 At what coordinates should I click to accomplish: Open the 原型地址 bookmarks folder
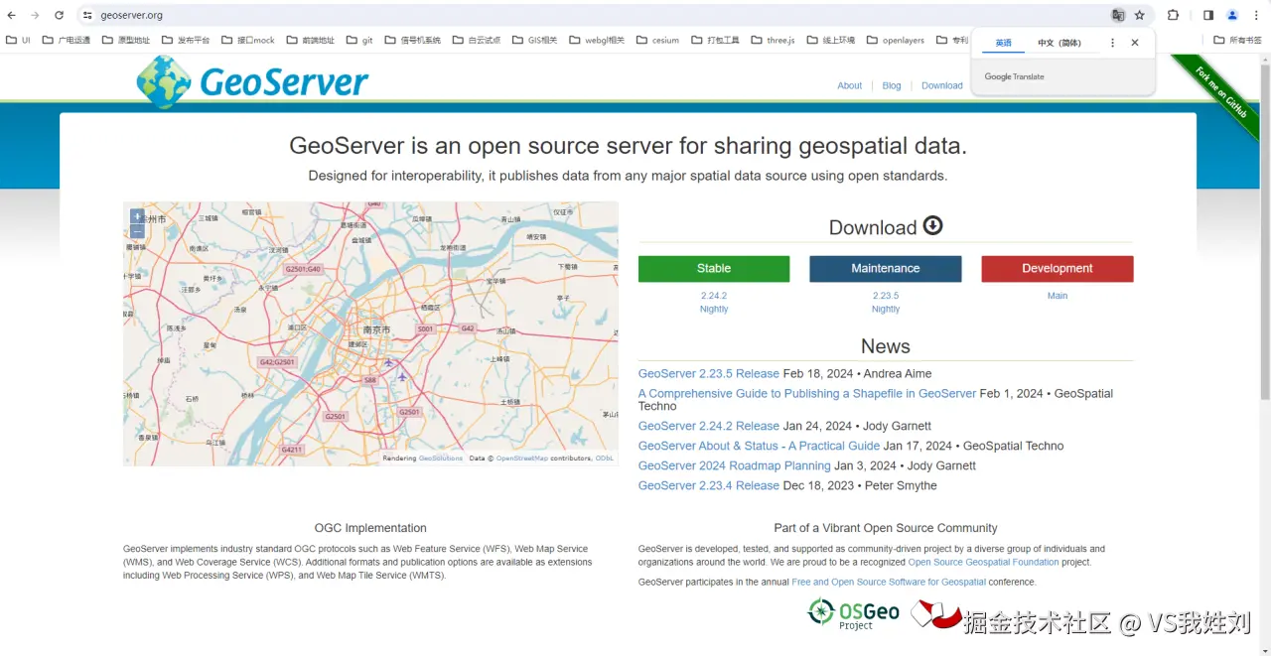coord(126,41)
